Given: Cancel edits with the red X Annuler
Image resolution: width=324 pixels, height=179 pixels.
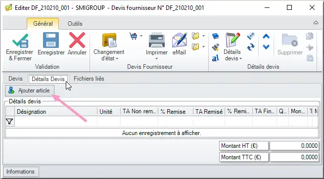Looking at the screenshot, I should point(77,40).
